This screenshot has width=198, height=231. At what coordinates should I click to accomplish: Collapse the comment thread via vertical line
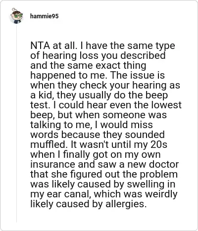pyautogui.click(x=16, y=123)
